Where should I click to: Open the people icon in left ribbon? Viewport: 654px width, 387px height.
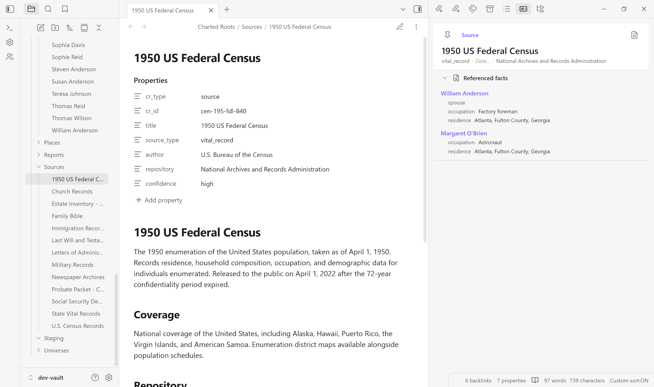pos(10,57)
